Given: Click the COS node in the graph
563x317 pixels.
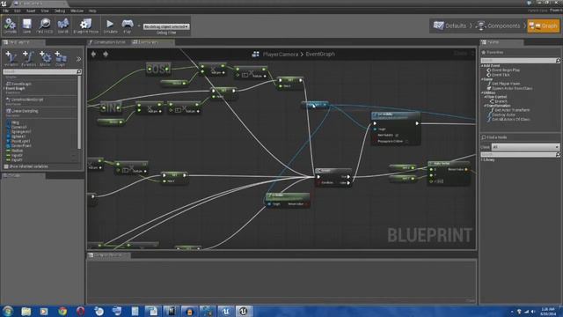Looking at the screenshot, I should pos(158,69).
